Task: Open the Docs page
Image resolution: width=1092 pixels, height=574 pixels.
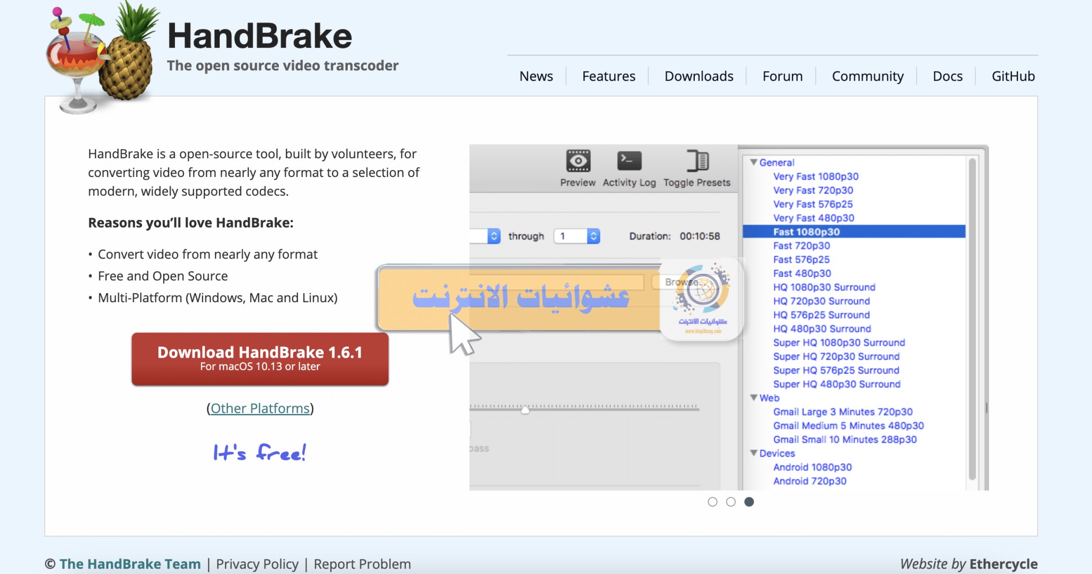Action: point(948,76)
